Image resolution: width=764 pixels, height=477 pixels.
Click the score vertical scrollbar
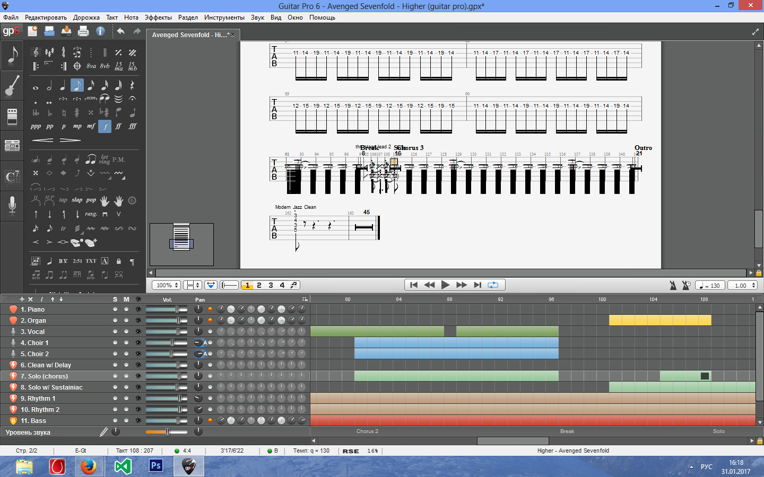[x=759, y=228]
